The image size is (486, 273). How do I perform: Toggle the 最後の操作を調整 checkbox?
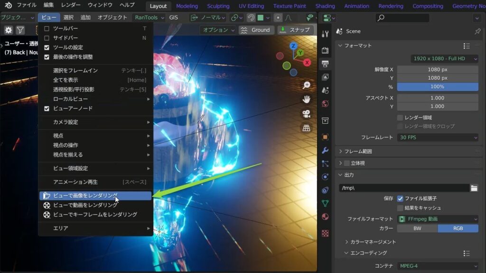coord(47,57)
